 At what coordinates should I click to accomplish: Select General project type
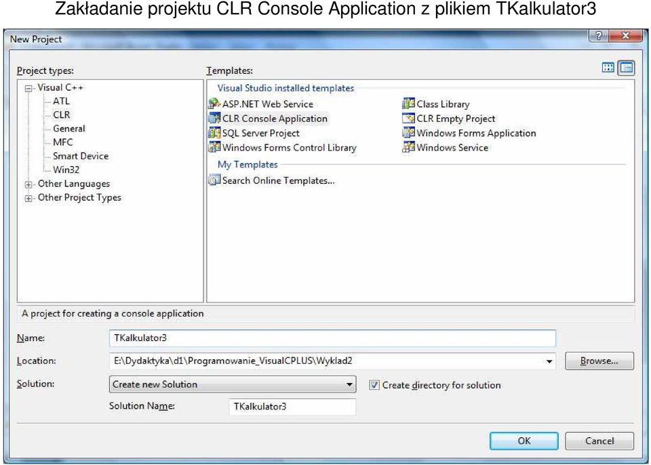[69, 128]
